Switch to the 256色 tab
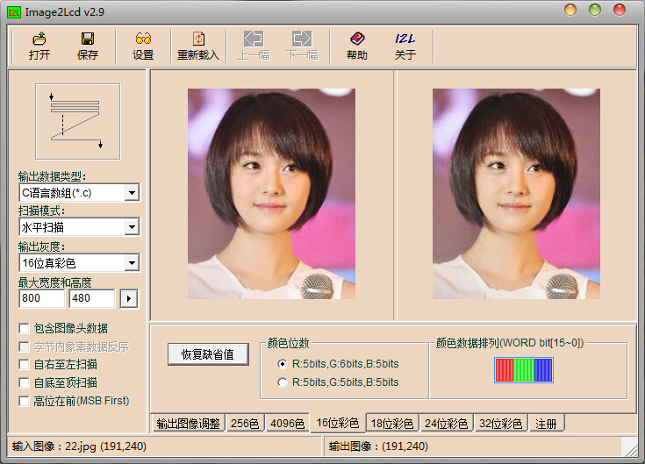This screenshot has width=645, height=464. pos(245,424)
